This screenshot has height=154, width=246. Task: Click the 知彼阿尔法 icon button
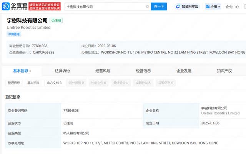coord(187,7)
